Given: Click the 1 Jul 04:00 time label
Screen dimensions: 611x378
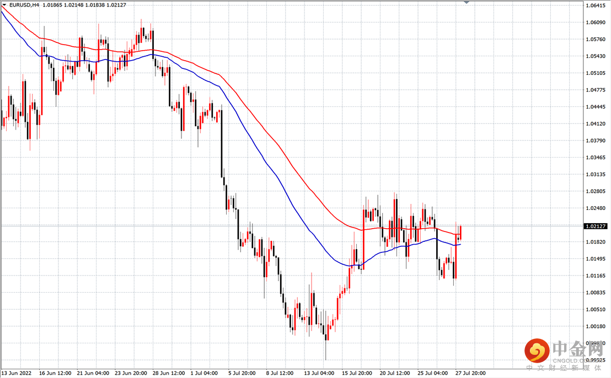Looking at the screenshot, I should click(204, 373).
